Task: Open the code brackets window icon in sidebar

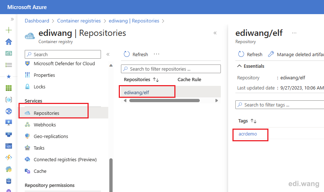Action: pyautogui.click(x=9, y=146)
